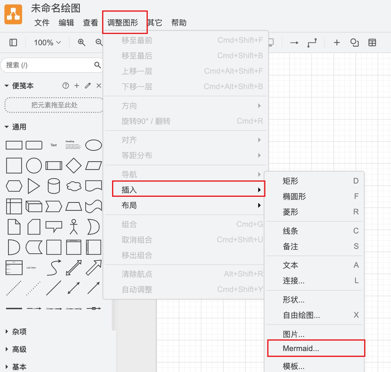Screen dimensions: 391x372
Task: Click the scratchpad edit pencil icon
Action: tap(88, 86)
